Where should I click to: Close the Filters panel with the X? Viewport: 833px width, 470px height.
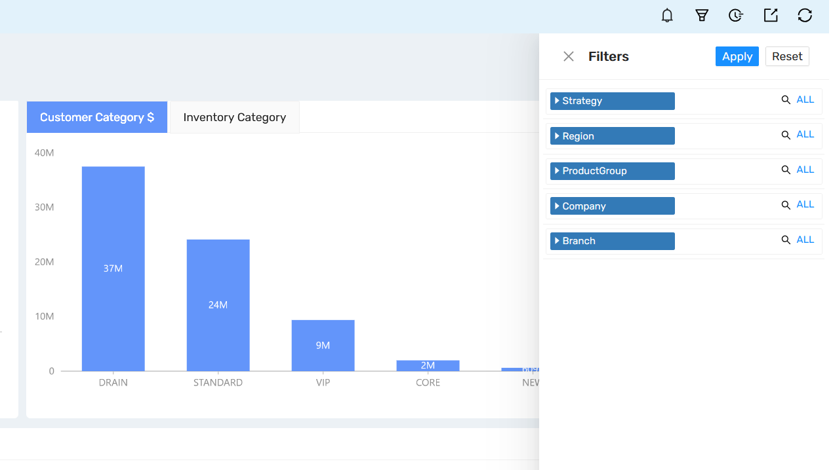(568, 56)
